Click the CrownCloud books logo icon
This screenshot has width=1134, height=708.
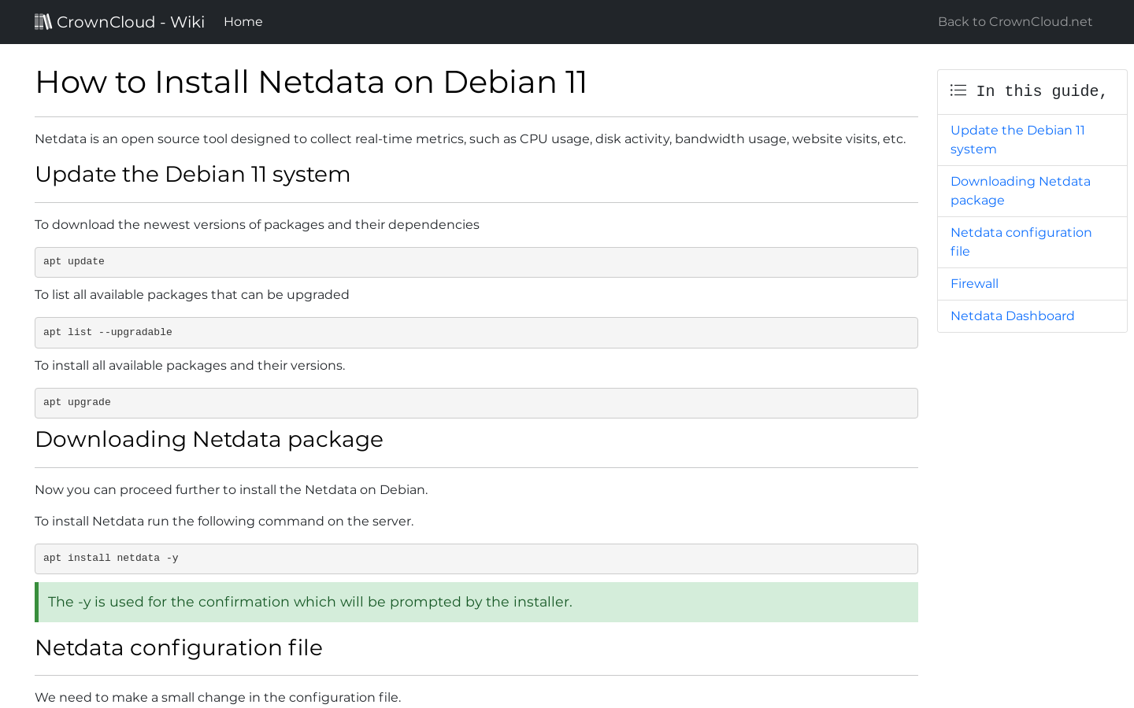click(43, 21)
